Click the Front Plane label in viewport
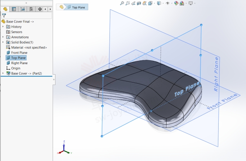Viewport: 246px width, 161px height. pos(222,102)
